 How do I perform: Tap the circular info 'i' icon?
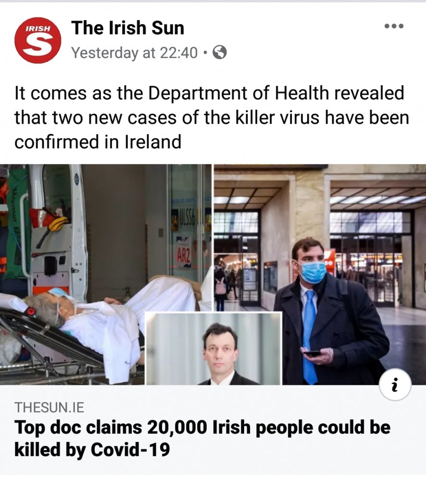coord(395,385)
